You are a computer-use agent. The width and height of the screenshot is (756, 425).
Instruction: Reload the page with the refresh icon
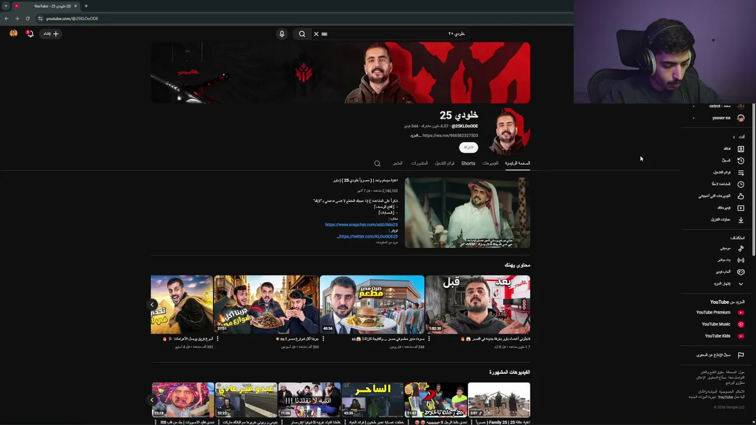pyautogui.click(x=27, y=18)
